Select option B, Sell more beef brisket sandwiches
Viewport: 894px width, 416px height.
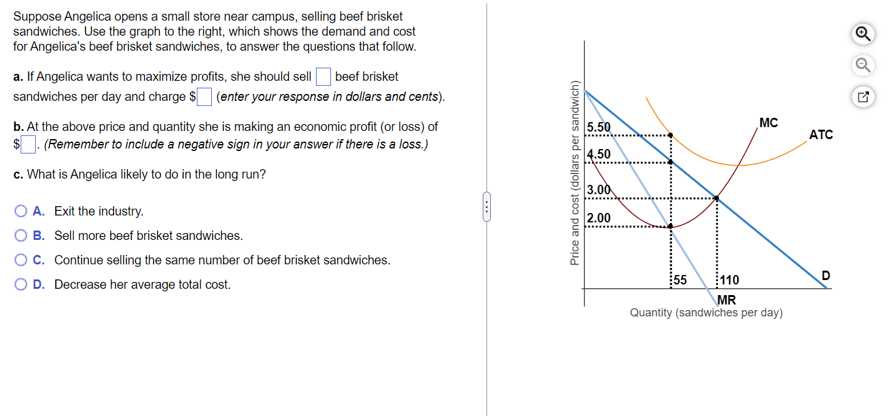tap(19, 235)
